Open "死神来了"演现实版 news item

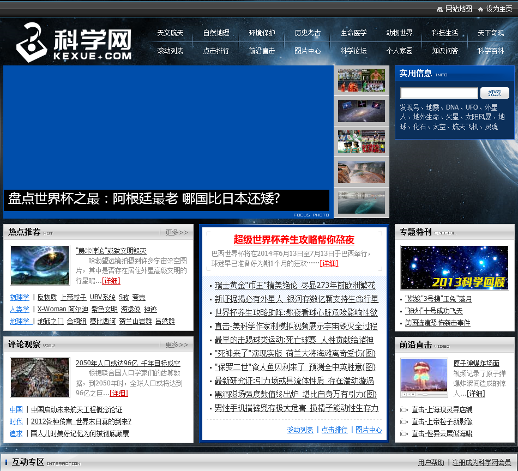[x=295, y=353]
